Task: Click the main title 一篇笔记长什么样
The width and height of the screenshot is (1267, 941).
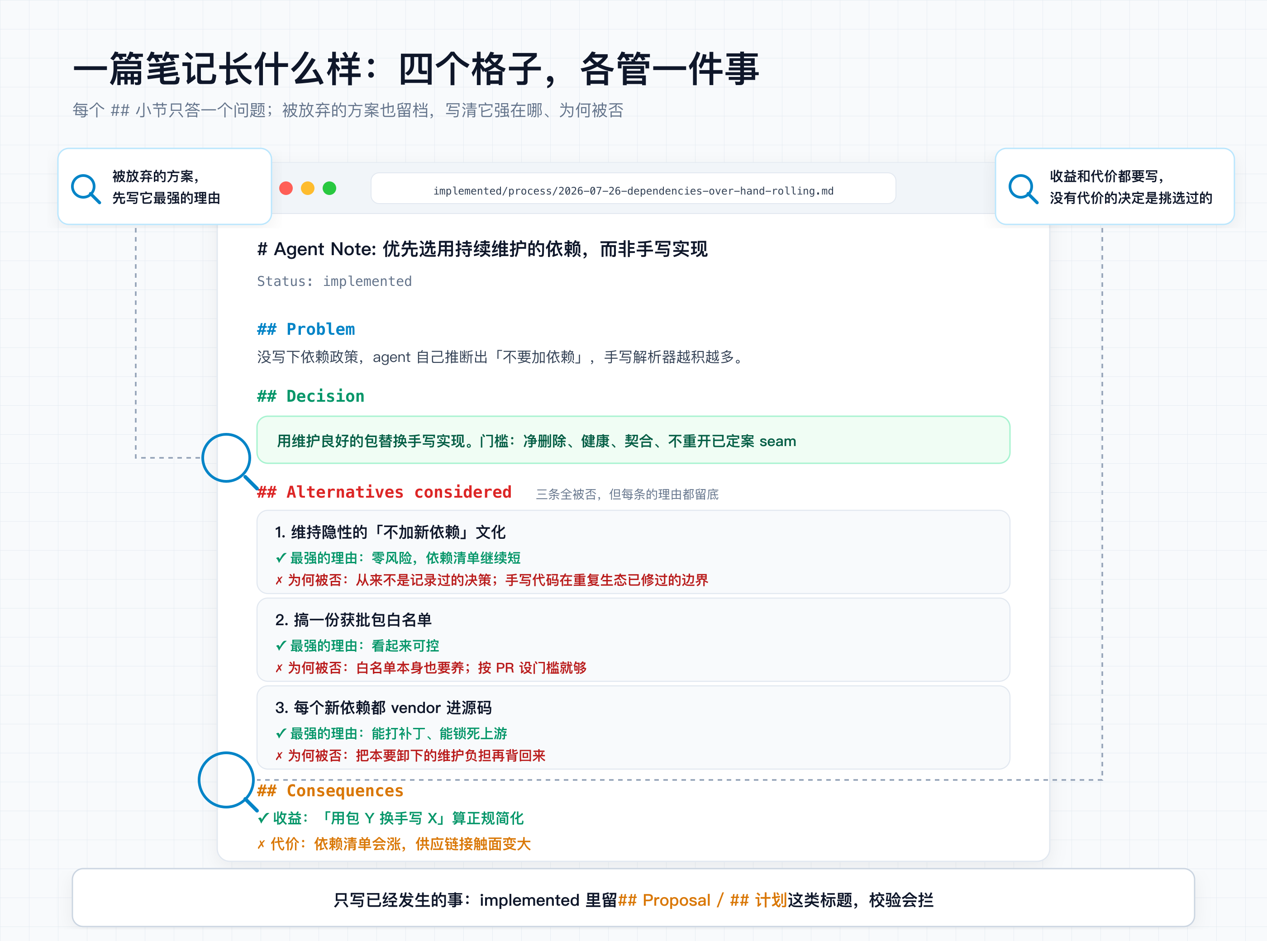Action: (x=416, y=68)
